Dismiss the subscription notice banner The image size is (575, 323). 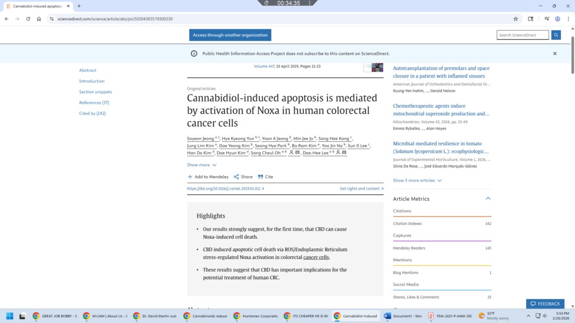tap(555, 53)
